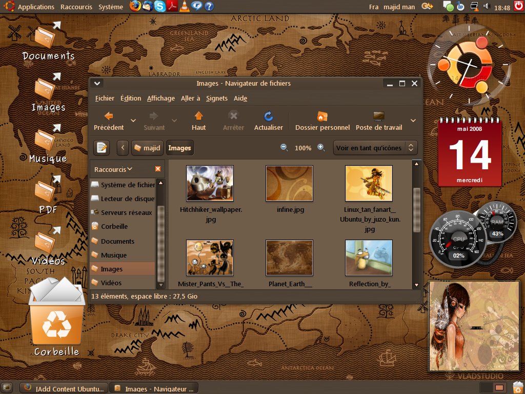Click the majid path button

click(147, 148)
